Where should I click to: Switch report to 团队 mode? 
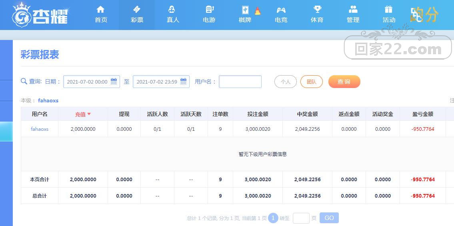[x=312, y=82]
